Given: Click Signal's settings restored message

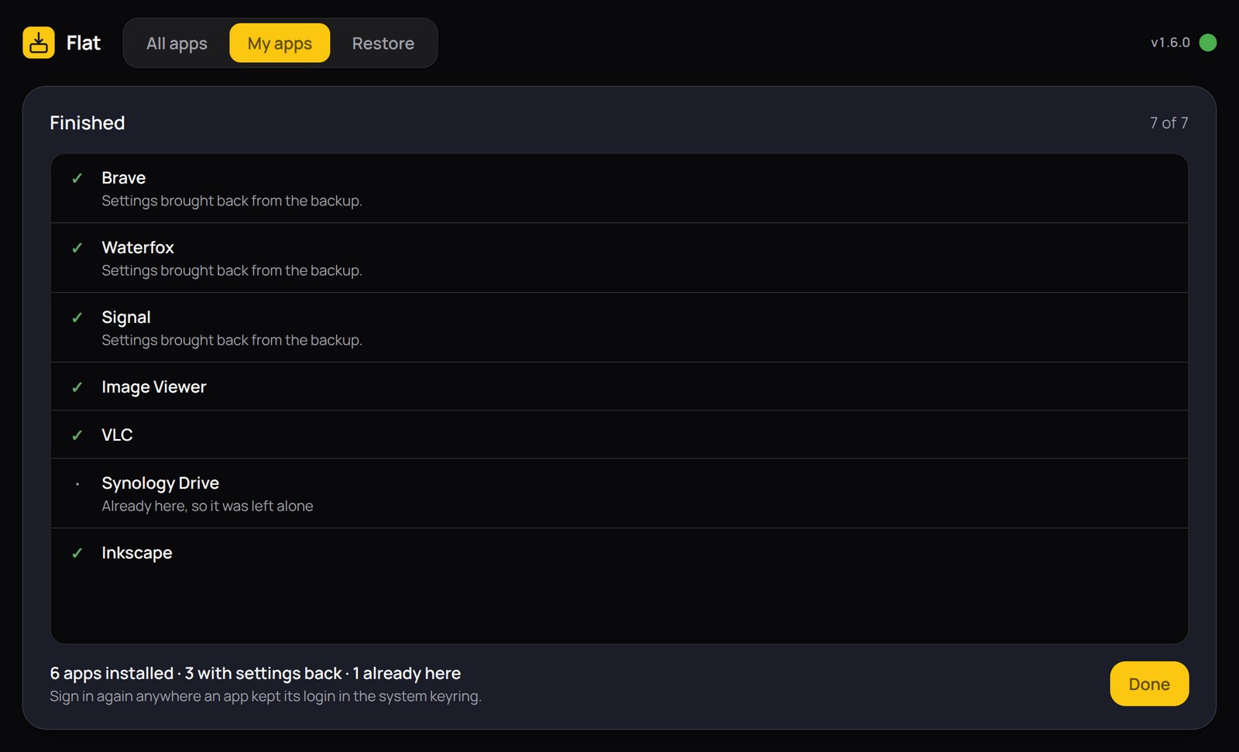Looking at the screenshot, I should coord(232,340).
